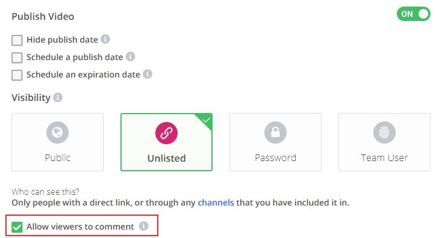This screenshot has width=442, height=238.
Task: Open the channels link
Action: tap(216, 203)
